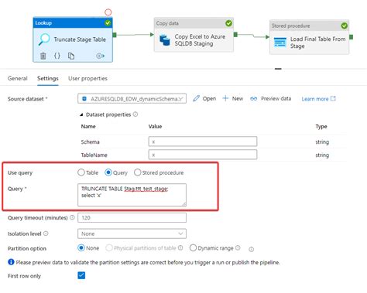The width and height of the screenshot is (367, 293).
Task: Select Dynamic range partition option
Action: (x=193, y=248)
